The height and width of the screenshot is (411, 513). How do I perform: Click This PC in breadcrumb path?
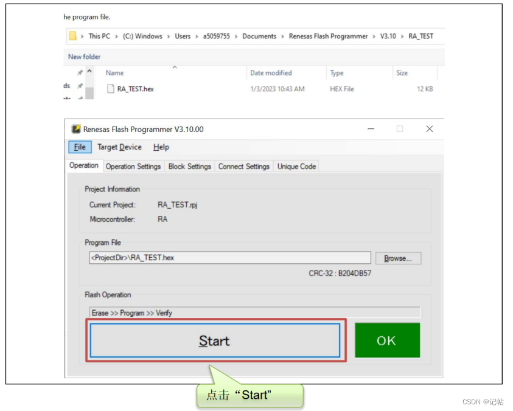99,36
